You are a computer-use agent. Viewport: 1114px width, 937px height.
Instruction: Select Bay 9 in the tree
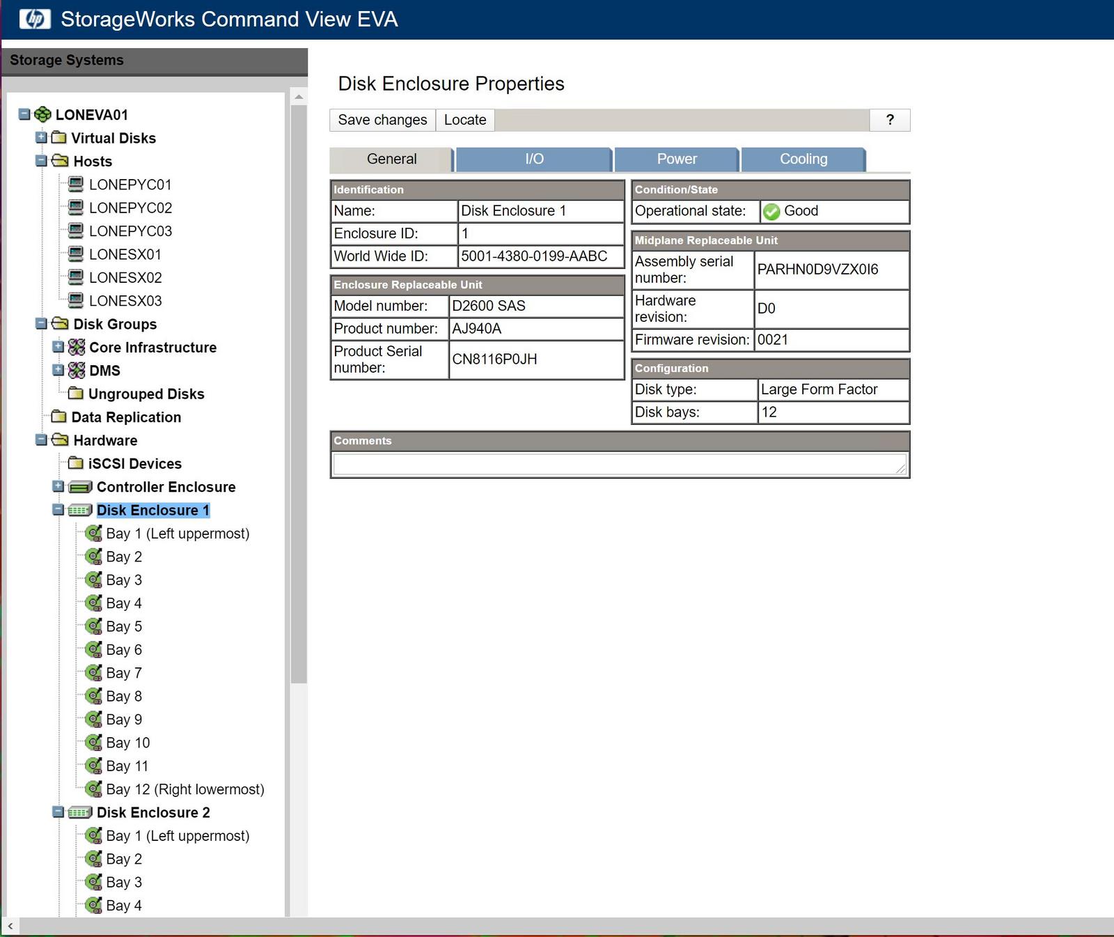pyautogui.click(x=124, y=719)
